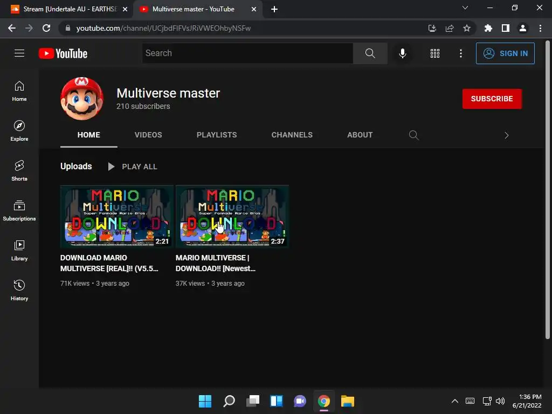Click the browser forward arrow

click(x=29, y=28)
